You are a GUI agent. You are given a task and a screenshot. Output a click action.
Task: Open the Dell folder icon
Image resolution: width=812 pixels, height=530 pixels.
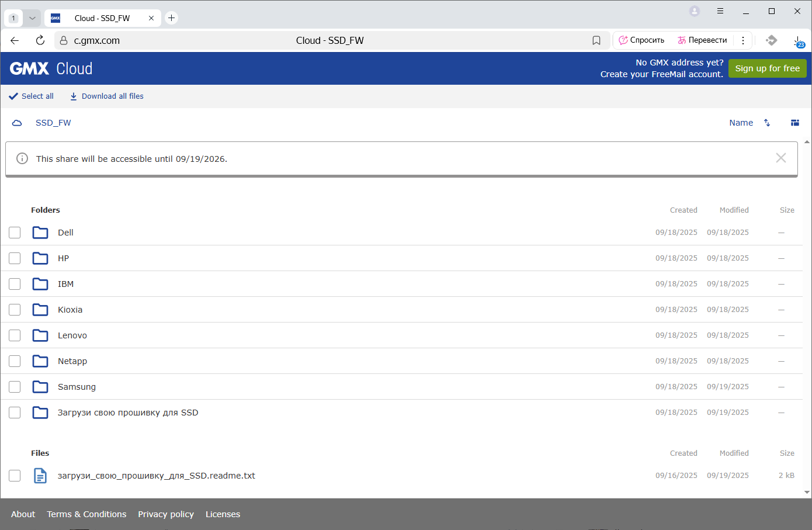click(x=40, y=233)
